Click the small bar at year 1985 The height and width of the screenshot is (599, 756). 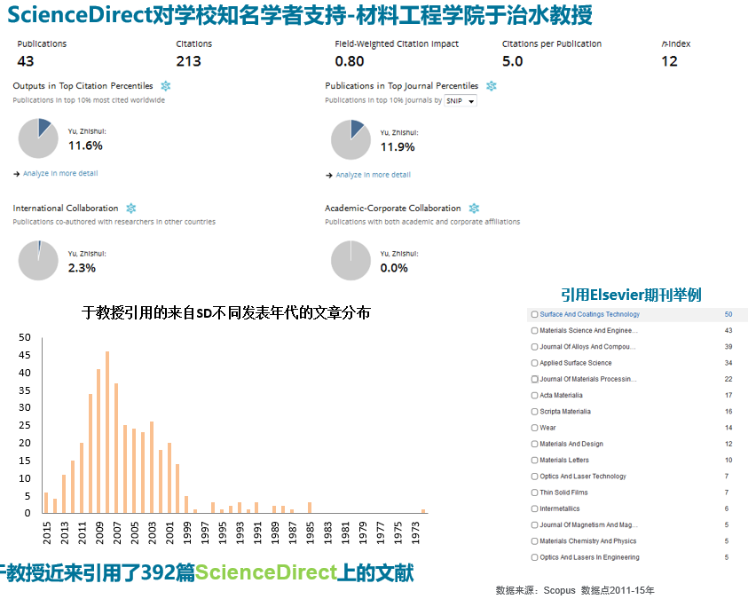pyautogui.click(x=309, y=508)
